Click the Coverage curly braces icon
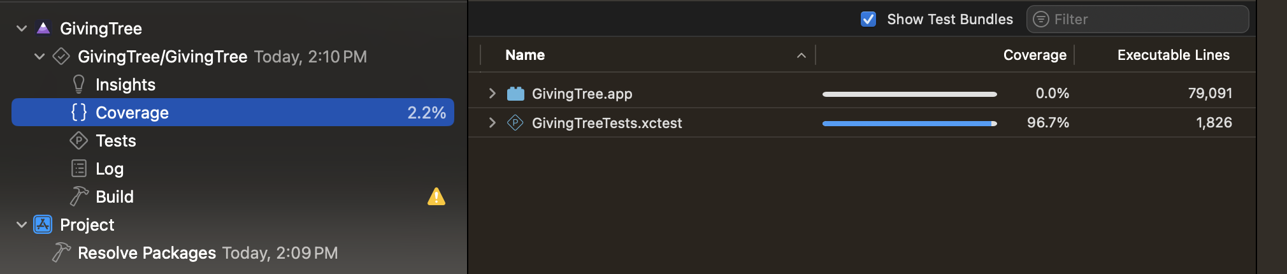The image size is (1287, 274). [x=79, y=113]
